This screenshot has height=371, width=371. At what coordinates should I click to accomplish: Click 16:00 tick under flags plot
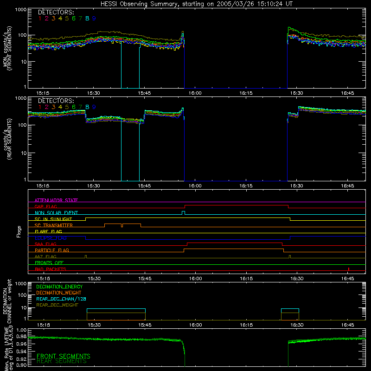(x=196, y=279)
